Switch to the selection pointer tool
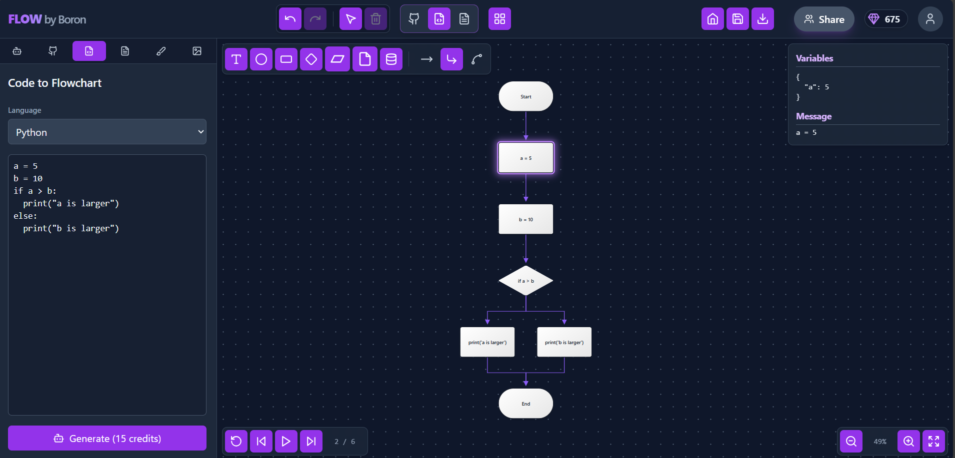Viewport: 955px width, 458px height. tap(350, 18)
